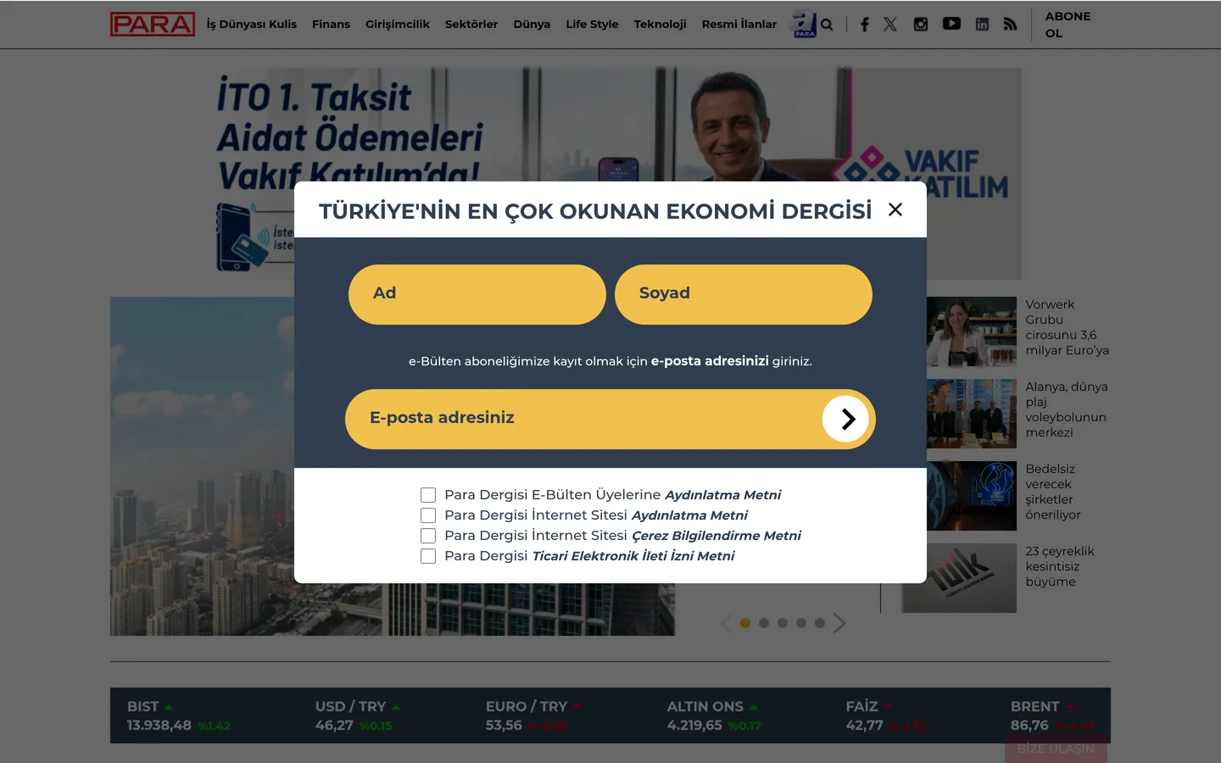Visit the Facebook page icon
1221x763 pixels.
click(x=864, y=25)
